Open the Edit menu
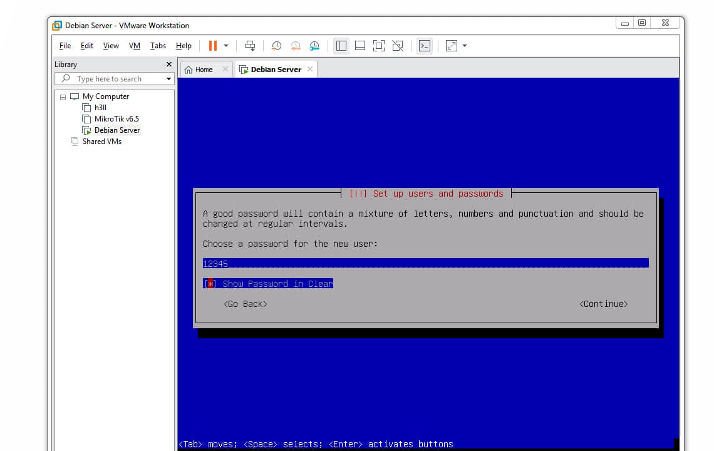This screenshot has height=451, width=714. [87, 46]
